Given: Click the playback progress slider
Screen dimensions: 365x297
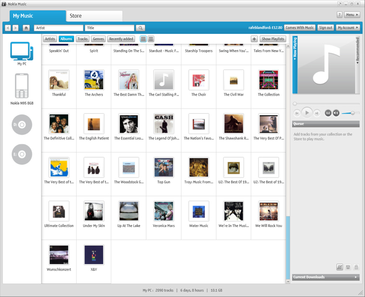Looking at the screenshot, I should 327,104.
